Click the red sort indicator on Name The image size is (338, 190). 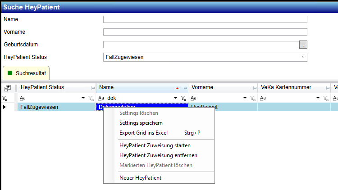point(177,88)
